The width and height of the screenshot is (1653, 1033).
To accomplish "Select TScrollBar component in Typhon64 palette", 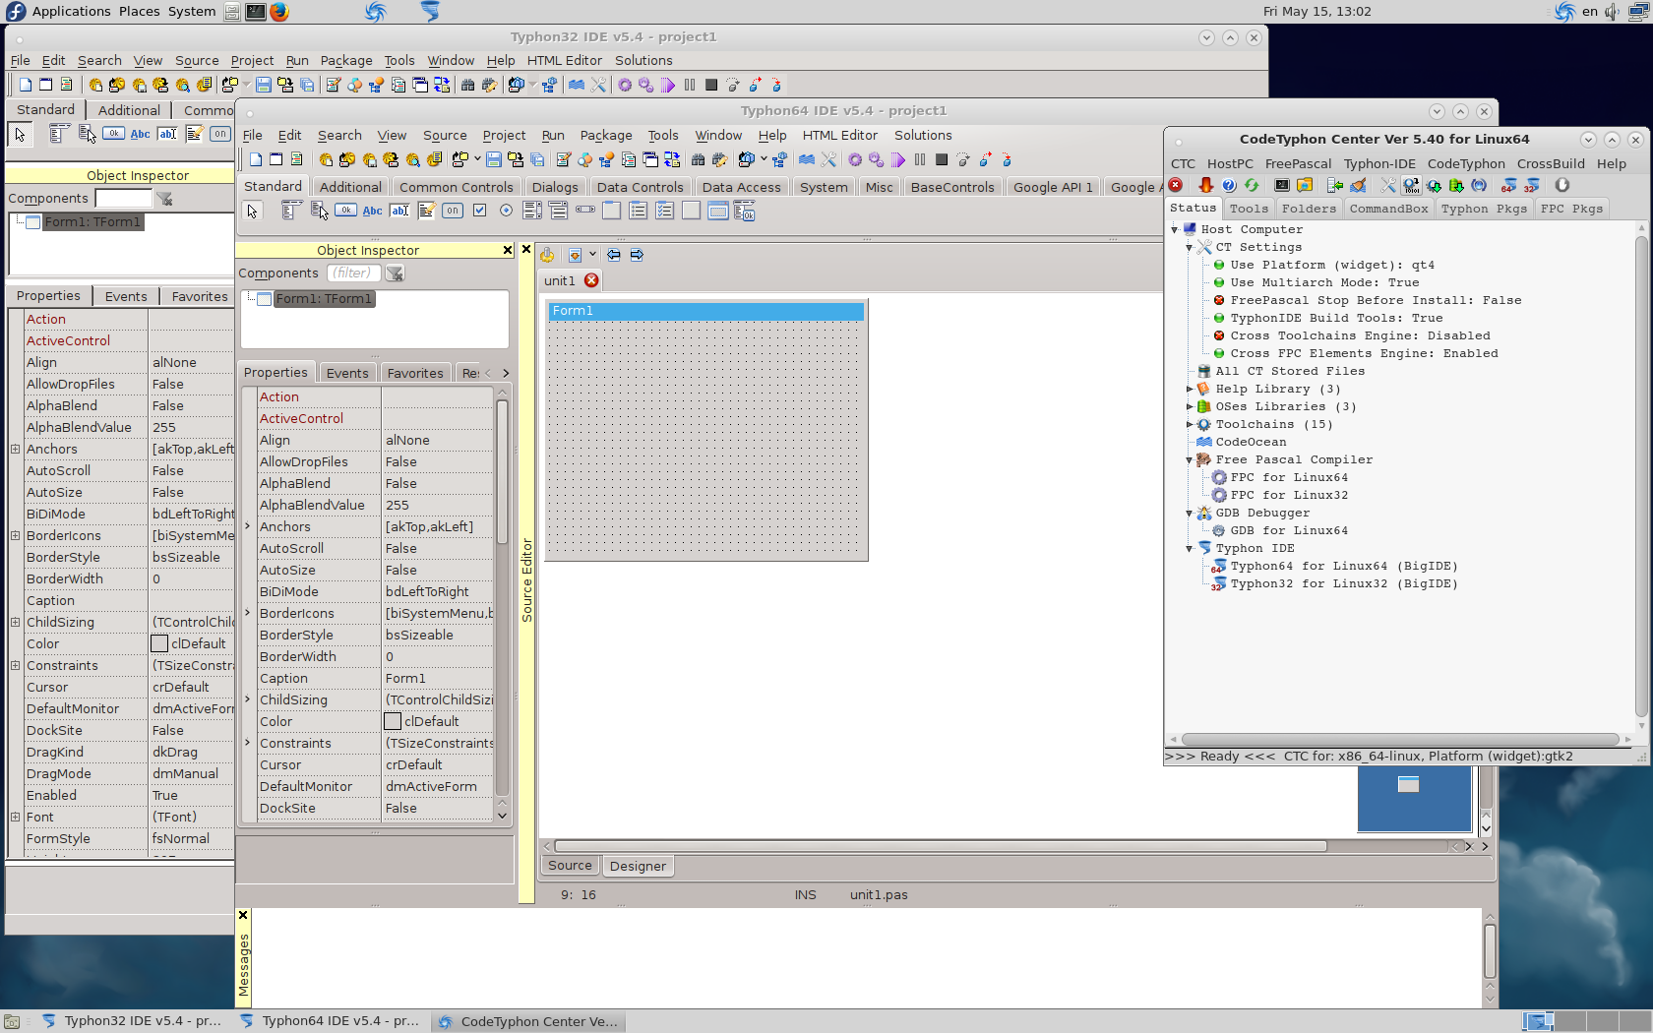I will pos(585,210).
